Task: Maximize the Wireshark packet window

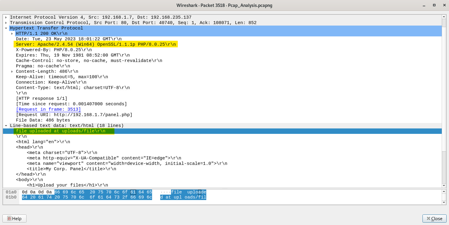Action: coord(434,5)
